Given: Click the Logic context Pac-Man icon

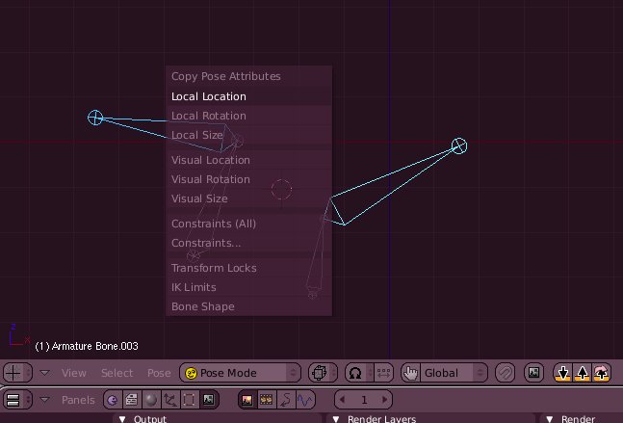Looking at the screenshot, I should 113,400.
